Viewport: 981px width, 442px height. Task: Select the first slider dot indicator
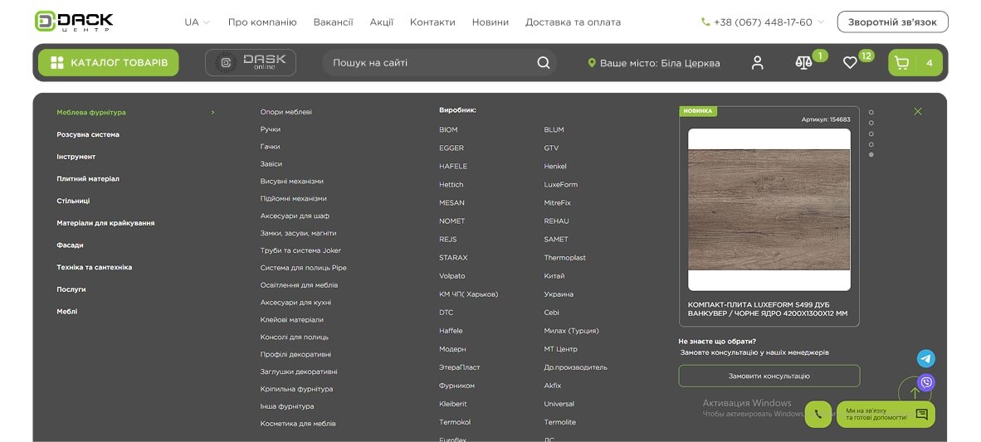pyautogui.click(x=871, y=112)
